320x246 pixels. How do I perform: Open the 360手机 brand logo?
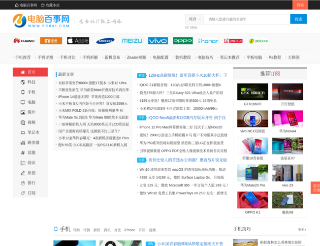(258, 41)
